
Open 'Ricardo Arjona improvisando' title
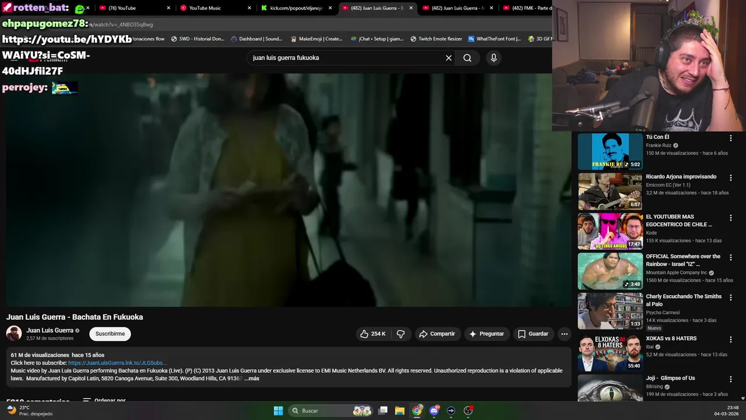pos(681,177)
